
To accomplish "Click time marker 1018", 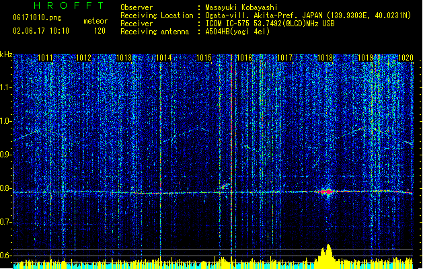I will click(325, 58).
